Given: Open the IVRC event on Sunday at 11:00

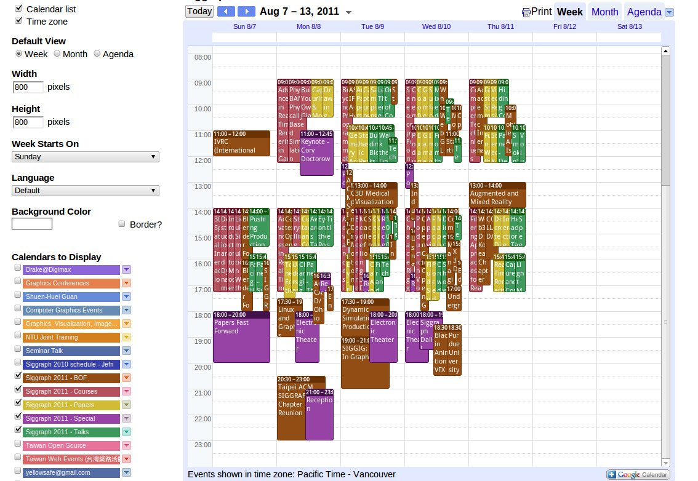Looking at the screenshot, I should 241,143.
